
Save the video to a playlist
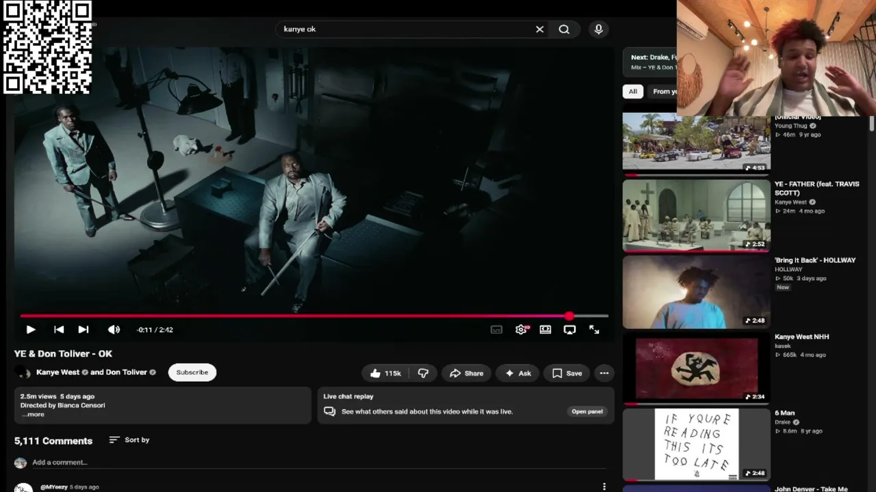click(567, 373)
